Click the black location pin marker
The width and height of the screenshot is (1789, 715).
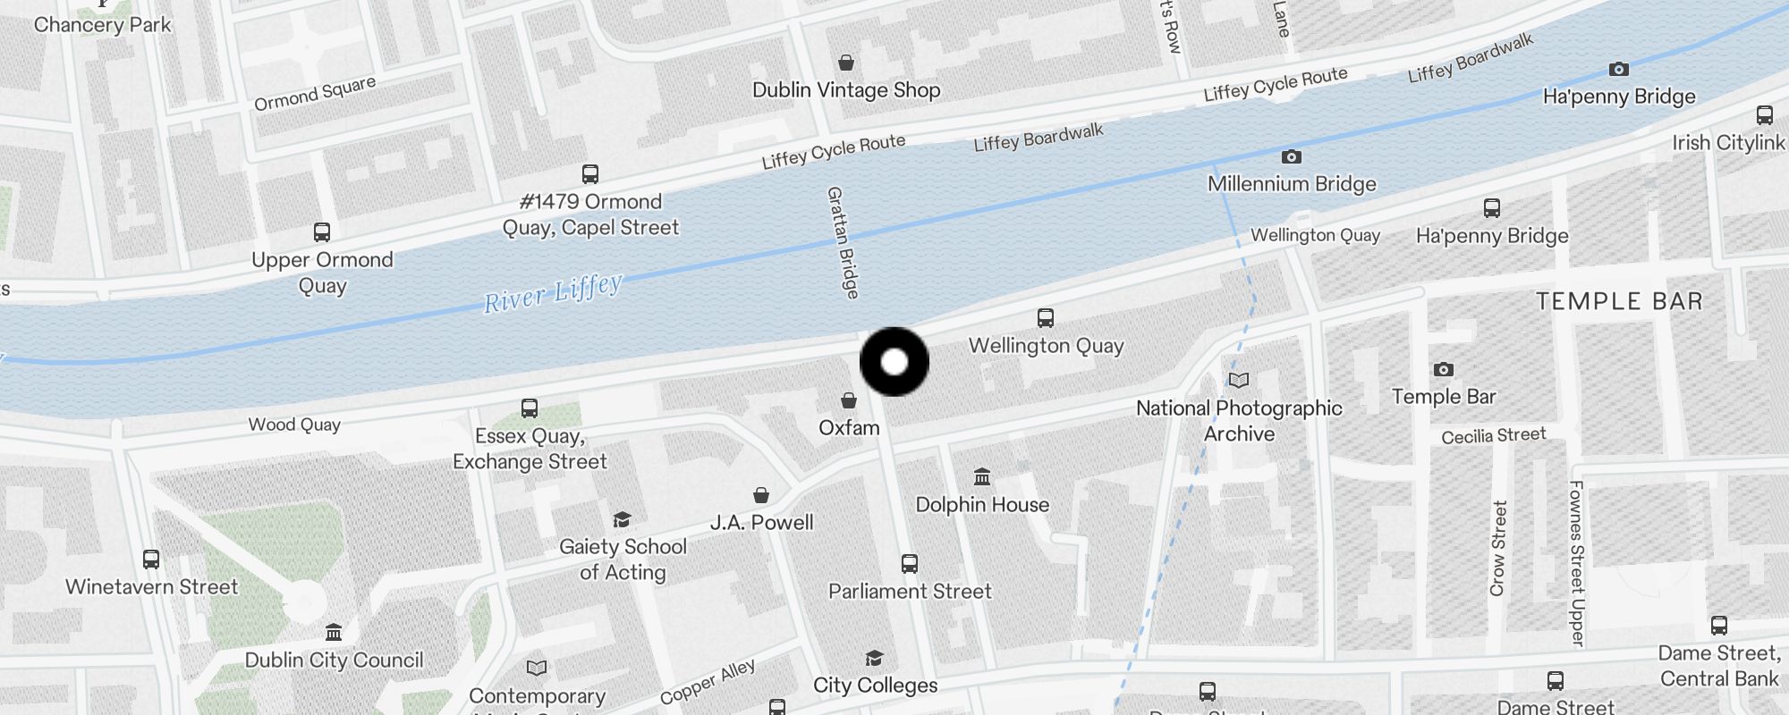click(894, 362)
